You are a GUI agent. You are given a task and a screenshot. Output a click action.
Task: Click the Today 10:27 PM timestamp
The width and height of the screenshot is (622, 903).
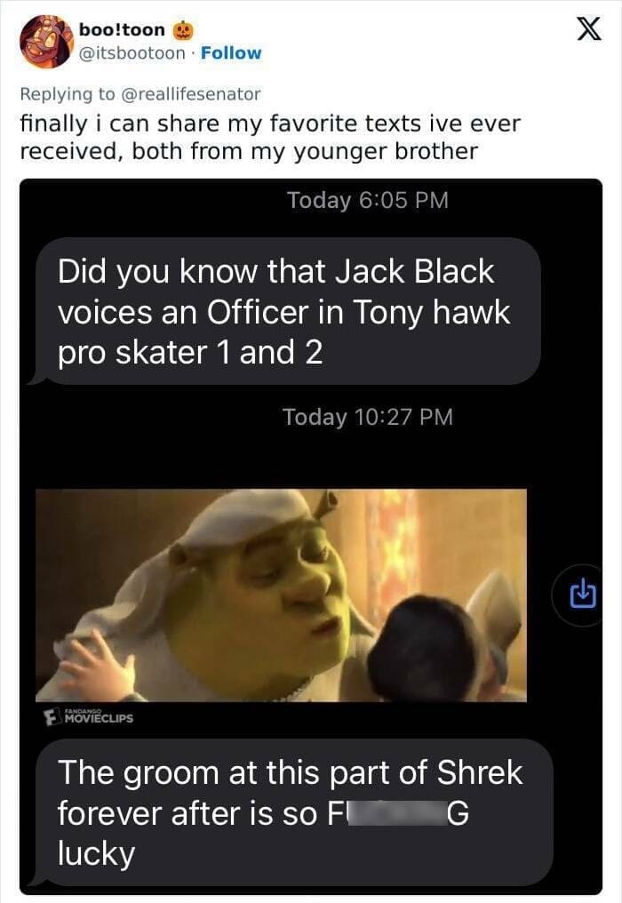368,417
